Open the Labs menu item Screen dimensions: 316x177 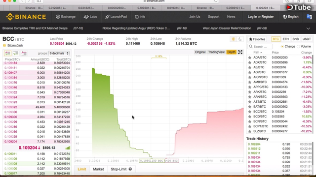pos(90,17)
